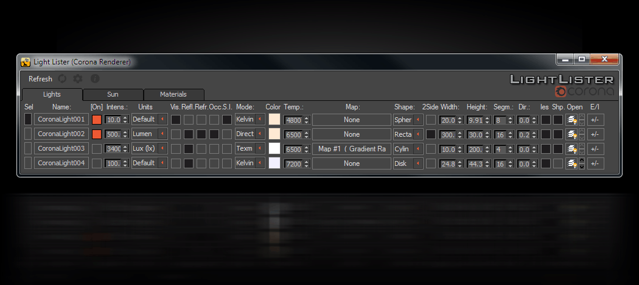Open the Spher shape dropdown

(x=408, y=120)
